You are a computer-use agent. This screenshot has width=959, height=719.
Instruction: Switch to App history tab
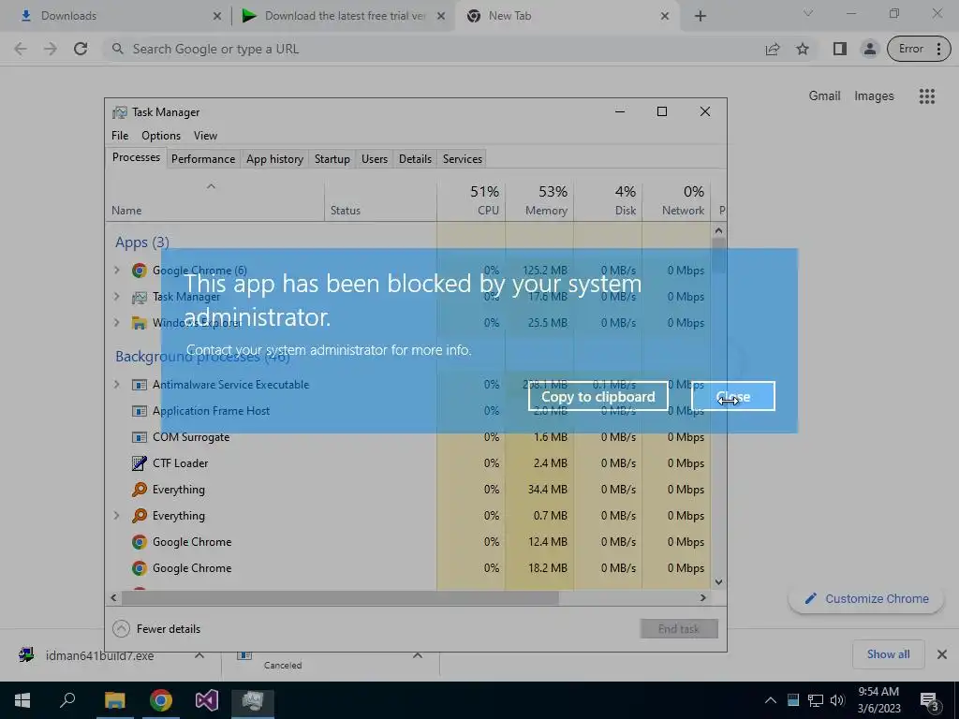(x=274, y=159)
